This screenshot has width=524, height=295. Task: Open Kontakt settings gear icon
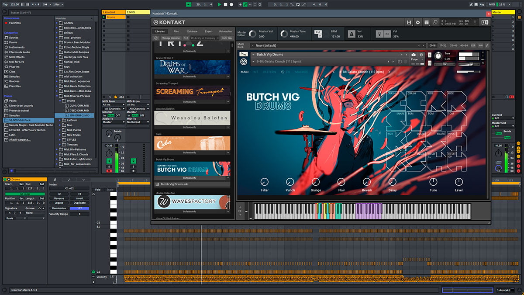pos(417,22)
